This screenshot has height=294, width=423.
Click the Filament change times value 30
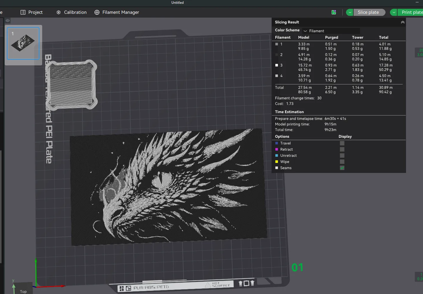click(x=319, y=98)
